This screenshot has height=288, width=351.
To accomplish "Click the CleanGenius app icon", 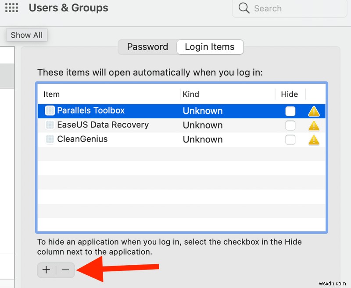I will point(50,139).
